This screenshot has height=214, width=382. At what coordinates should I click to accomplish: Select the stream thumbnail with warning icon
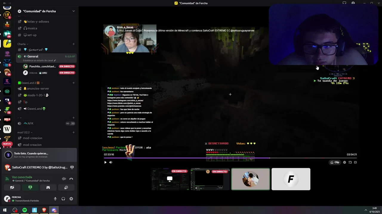tap(210, 179)
